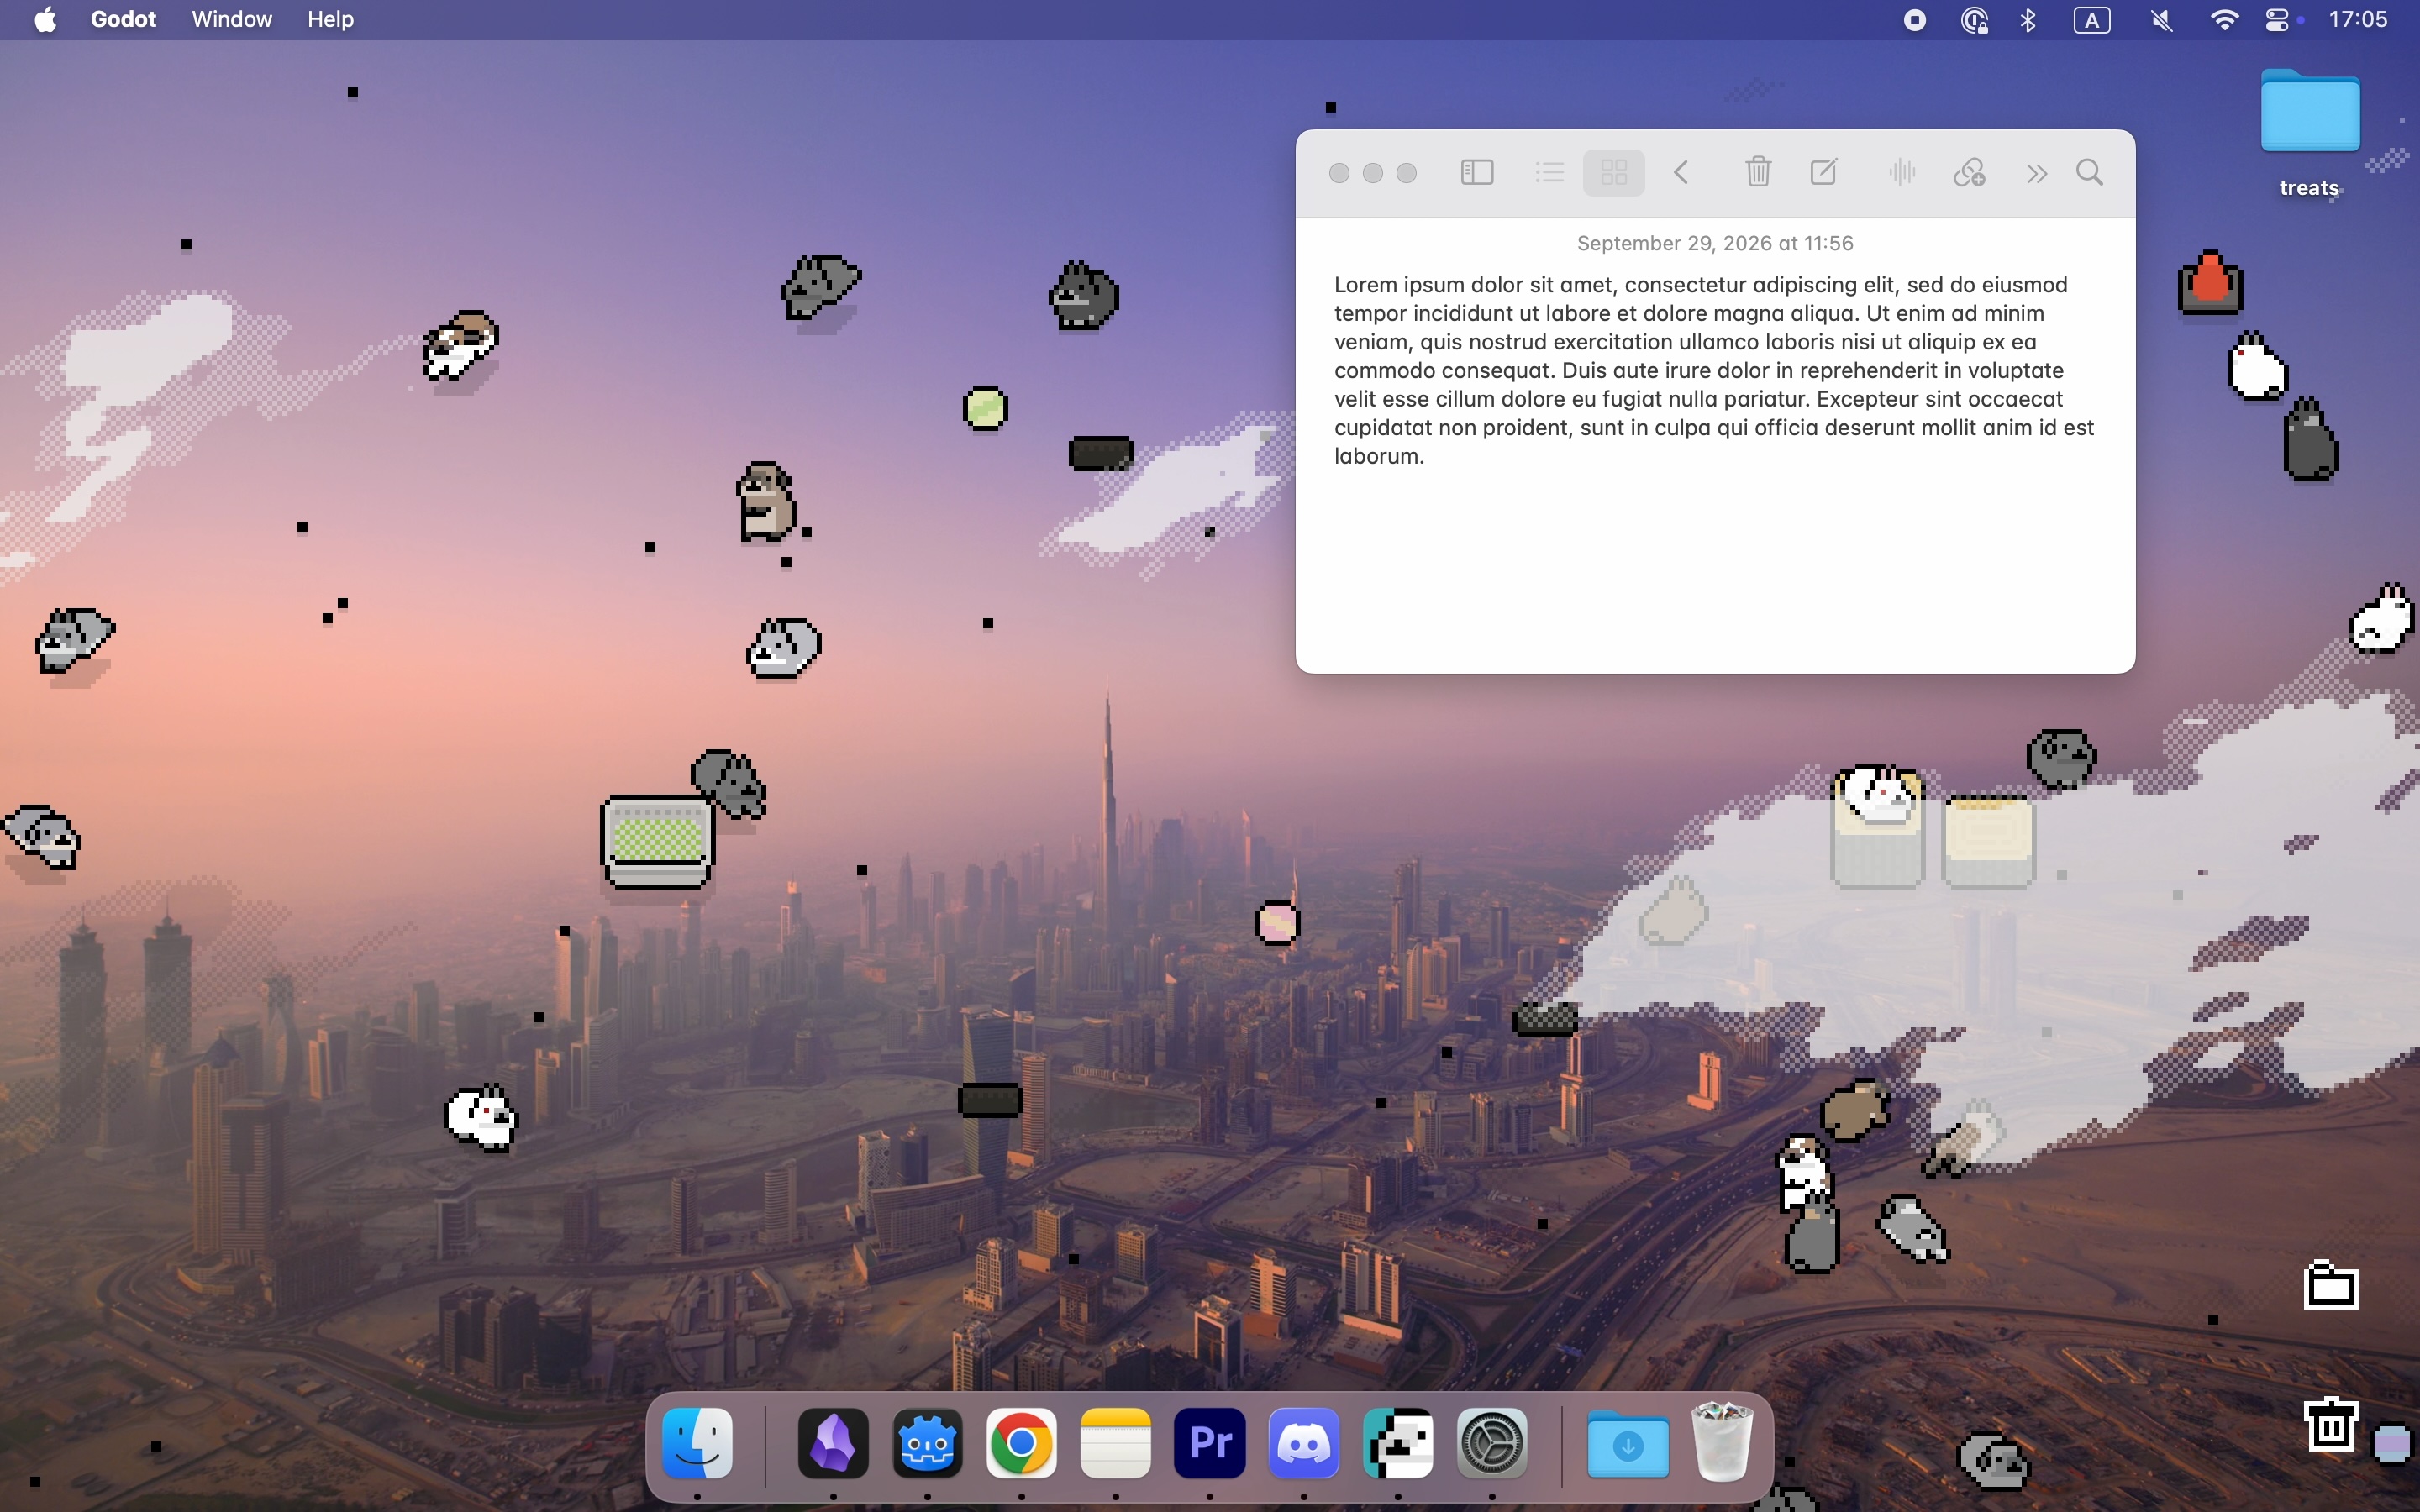Open Finder from the Dock
2420x1512 pixels.
click(x=698, y=1443)
